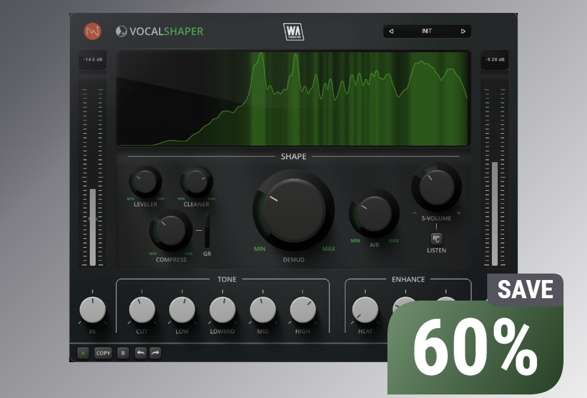This screenshot has height=398, width=587.
Task: Switch to the B state button
Action: pos(123,353)
